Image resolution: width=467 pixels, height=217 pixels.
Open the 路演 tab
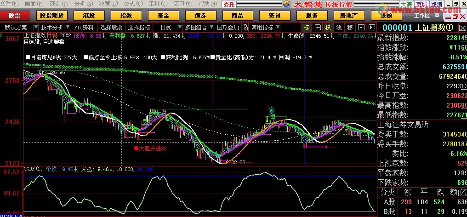point(437,5)
